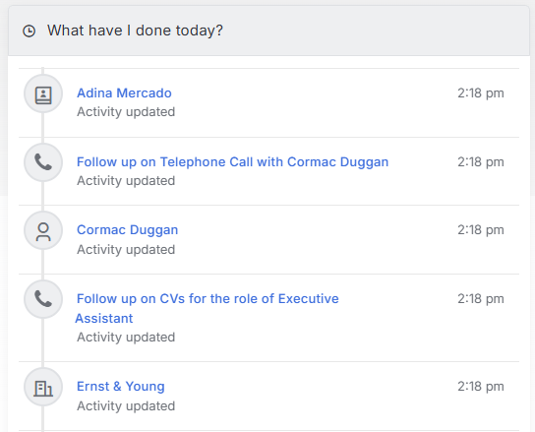Click the 2:18 pm timestamp for the Telephone Call follow-up
This screenshot has width=535, height=432.
click(480, 161)
